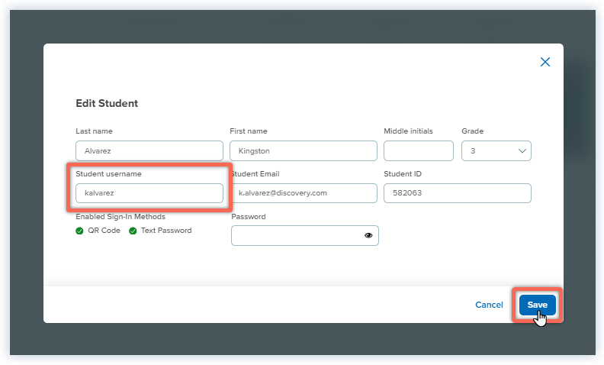Focus the Password text input
Image resolution: width=604 pixels, height=365 pixels.
coord(296,236)
